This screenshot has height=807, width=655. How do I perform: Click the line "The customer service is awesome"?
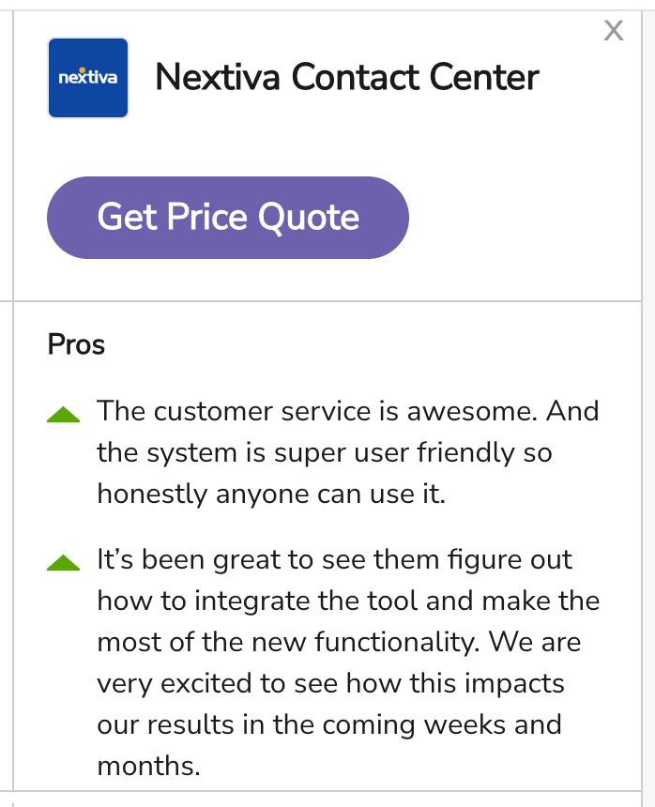(347, 411)
